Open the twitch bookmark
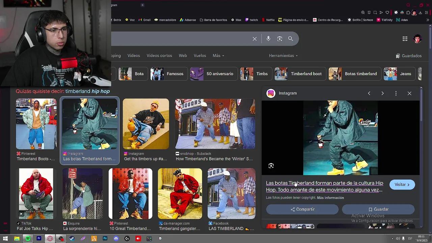432x243 pixels. (x=251, y=20)
